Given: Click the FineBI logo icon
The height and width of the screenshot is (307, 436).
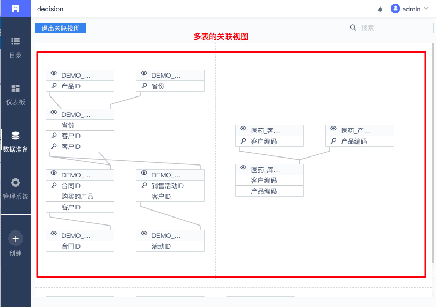Looking at the screenshot, I should coord(15,9).
